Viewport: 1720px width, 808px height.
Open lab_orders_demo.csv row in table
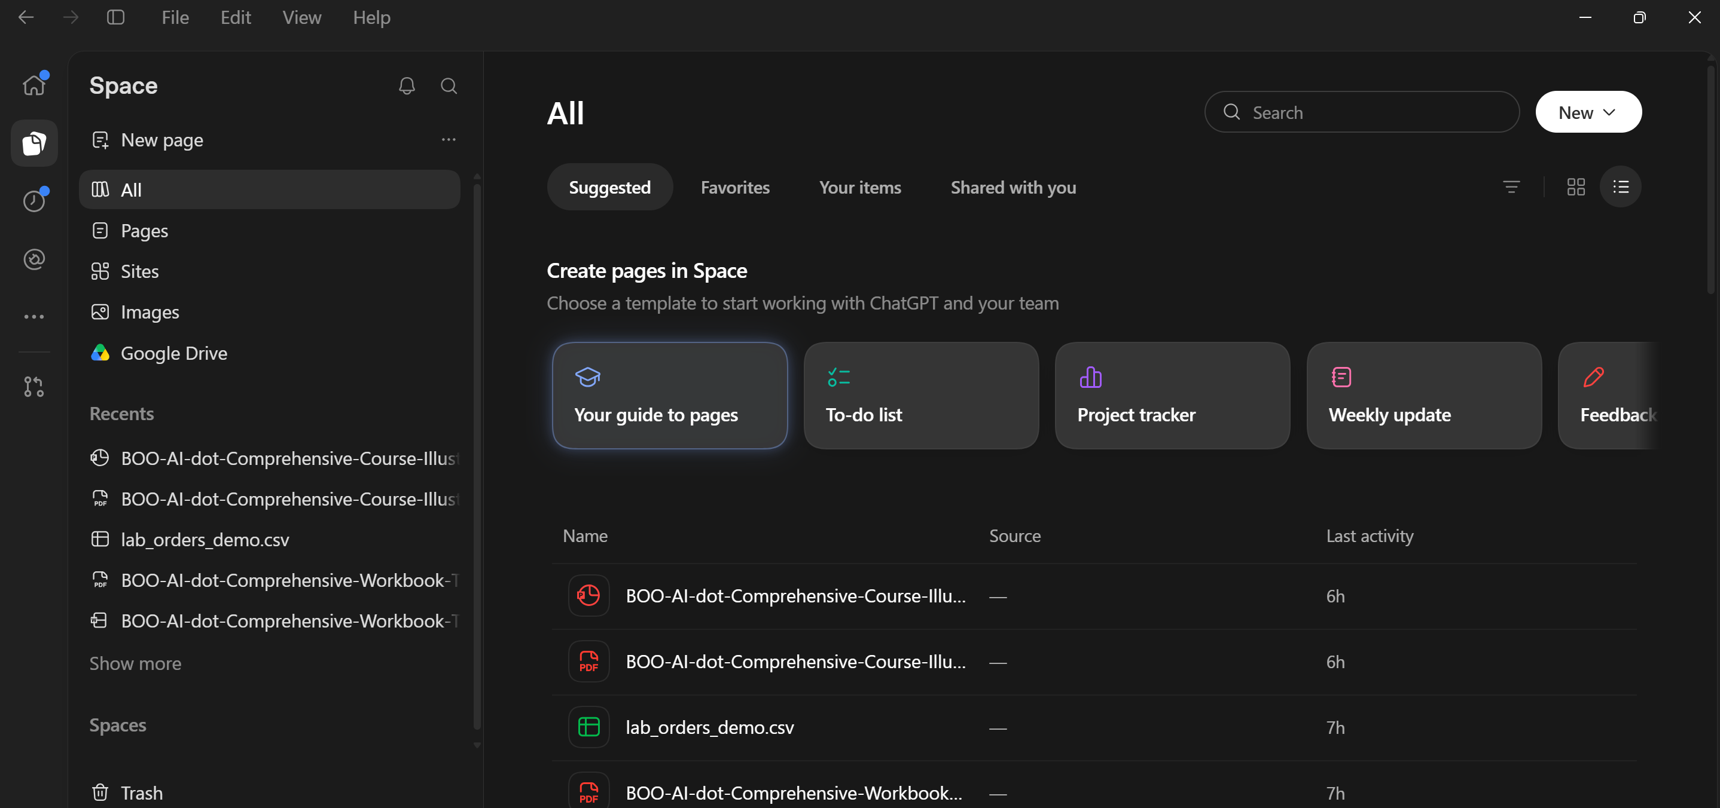coord(1094,727)
